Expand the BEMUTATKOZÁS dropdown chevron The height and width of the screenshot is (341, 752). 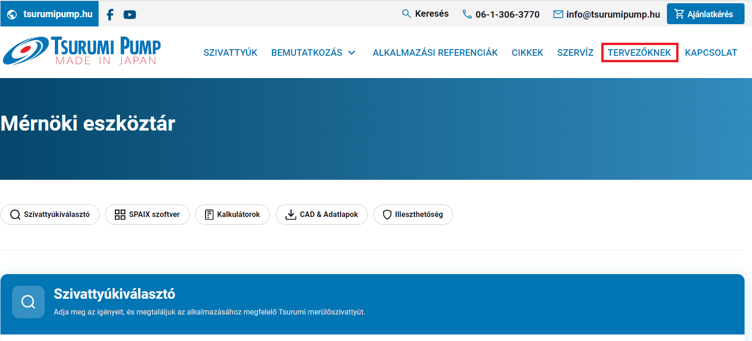(352, 52)
